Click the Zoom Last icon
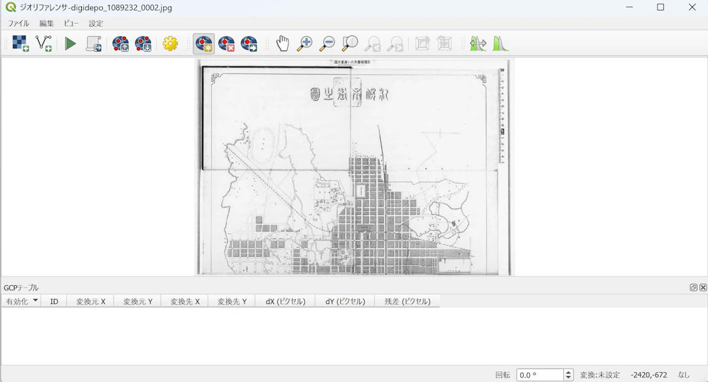708x382 pixels. pos(372,43)
